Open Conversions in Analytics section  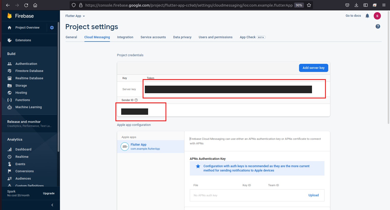pyautogui.click(x=24, y=171)
